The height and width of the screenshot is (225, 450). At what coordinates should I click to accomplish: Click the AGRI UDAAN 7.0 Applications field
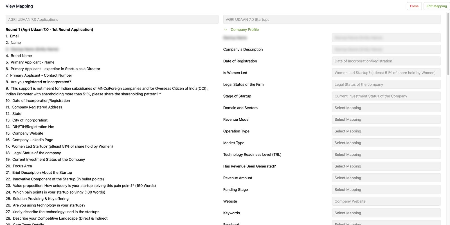coord(112,19)
